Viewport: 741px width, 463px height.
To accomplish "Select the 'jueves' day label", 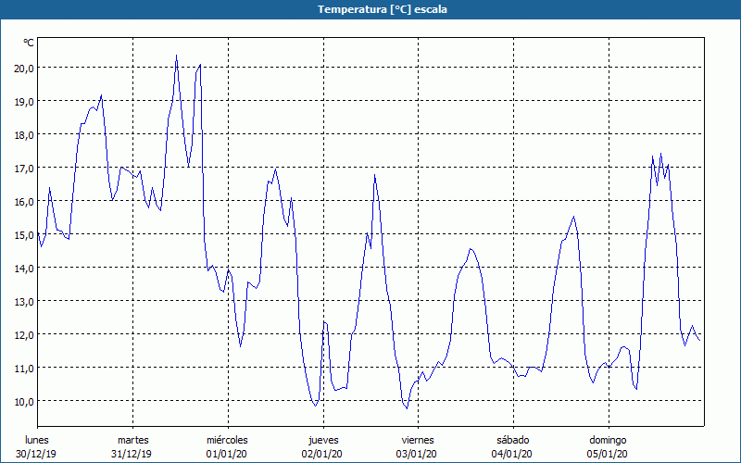I will point(323,441).
